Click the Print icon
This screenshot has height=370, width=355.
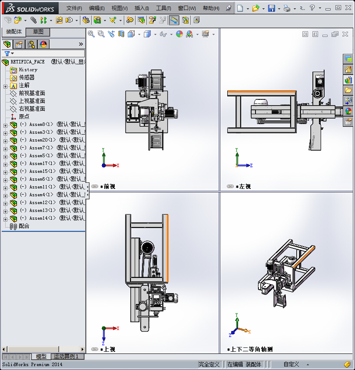click(x=287, y=9)
